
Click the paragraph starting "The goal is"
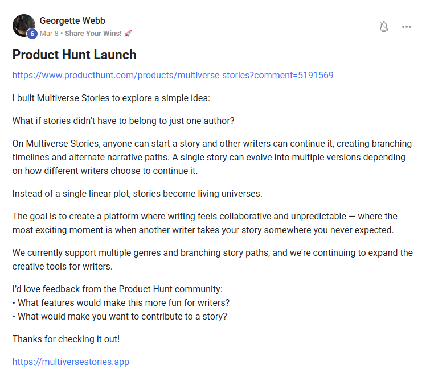[205, 223]
